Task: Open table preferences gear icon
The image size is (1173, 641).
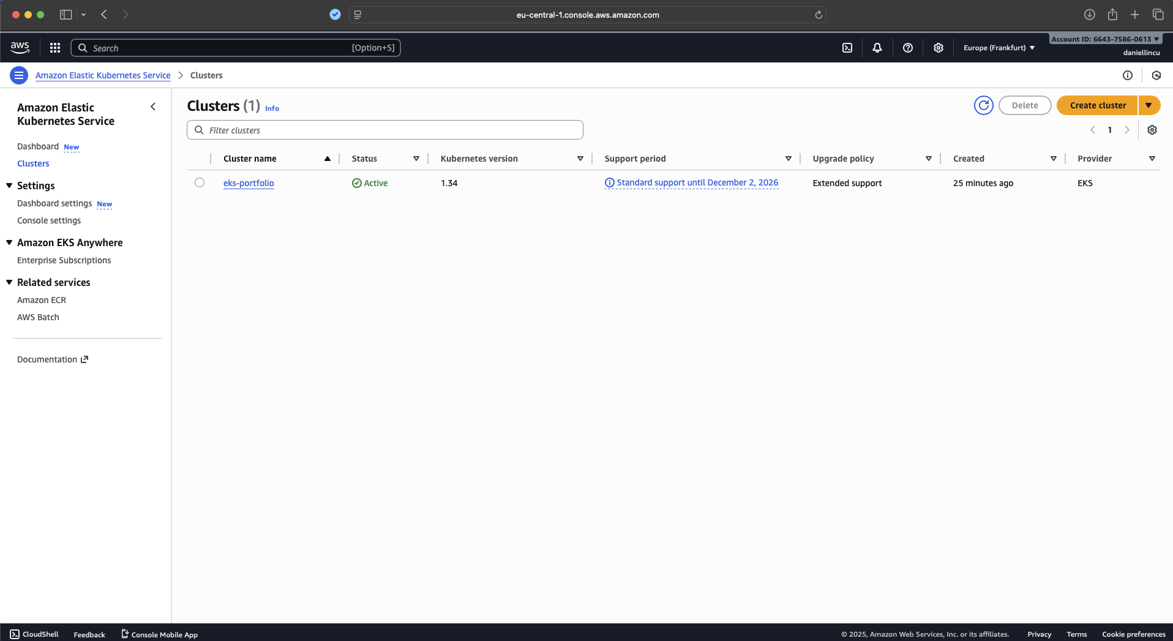Action: [1152, 130]
